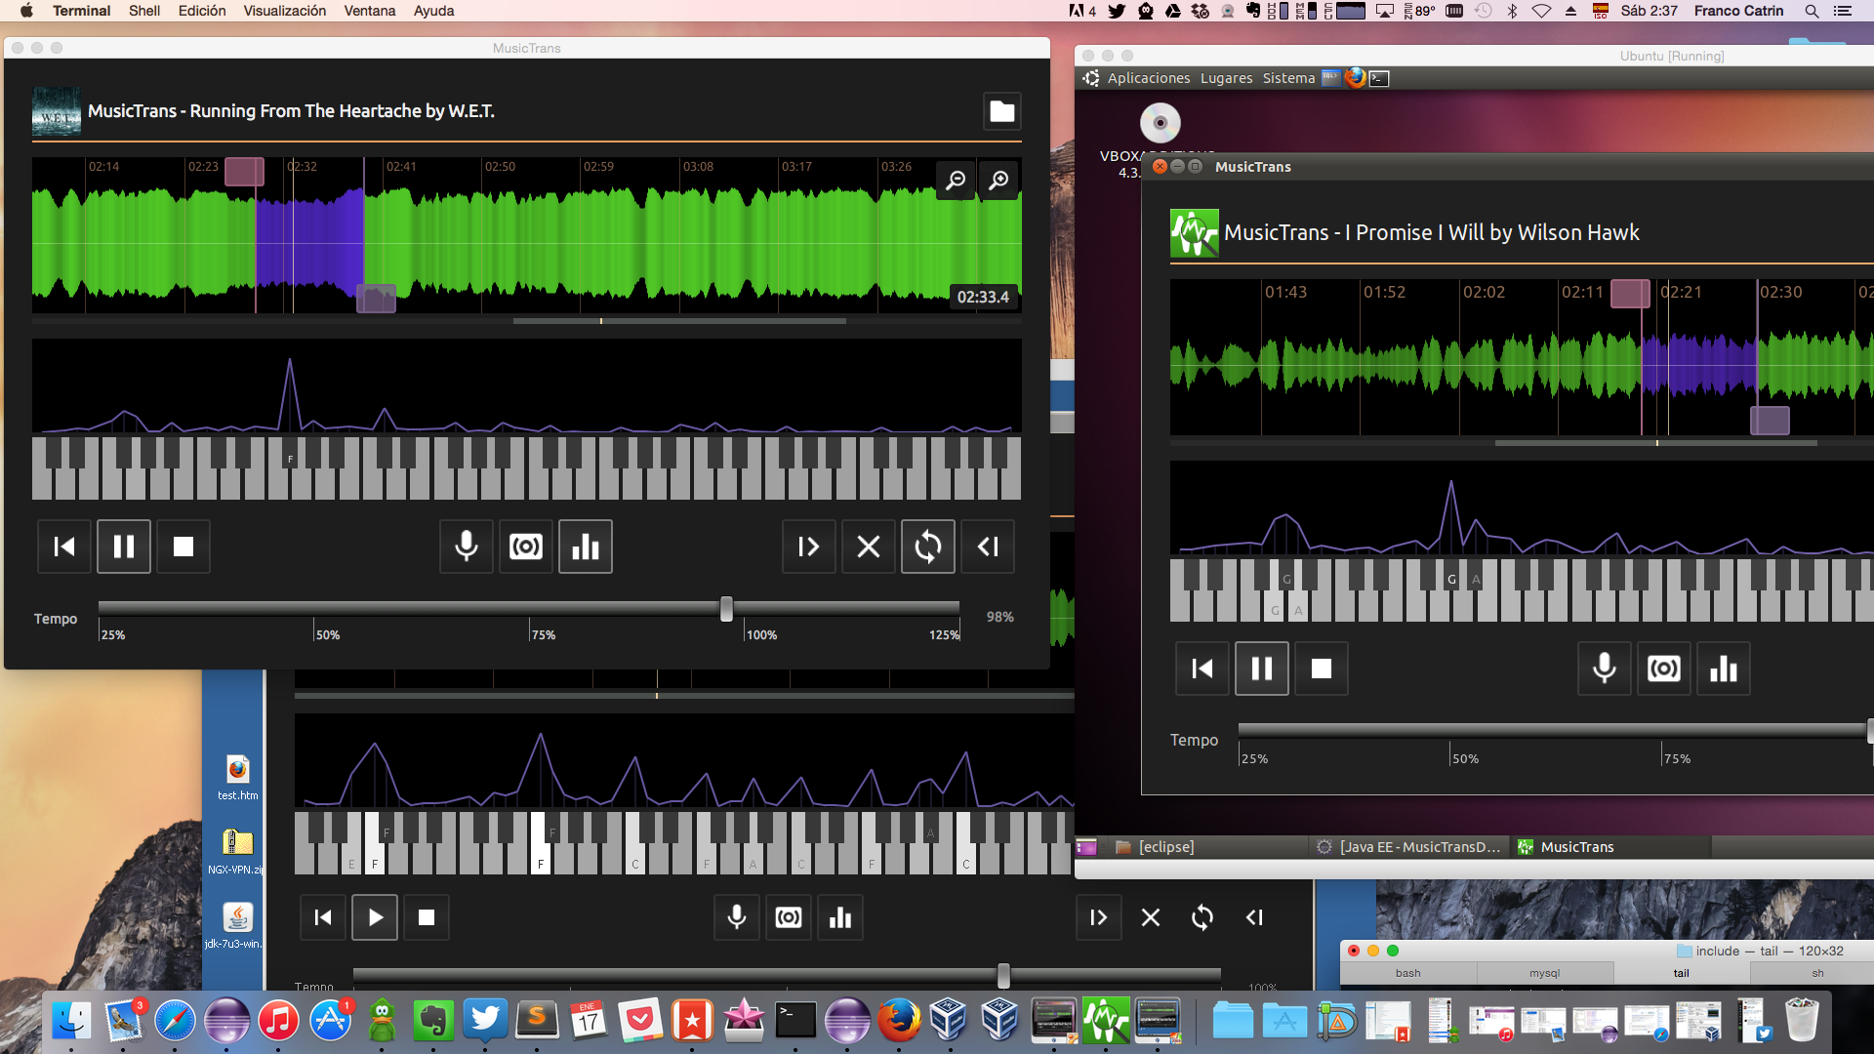Open the Visualización menu

pyautogui.click(x=285, y=11)
